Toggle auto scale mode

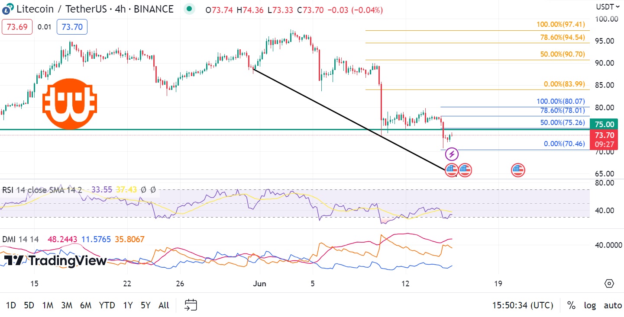[x=613, y=305]
